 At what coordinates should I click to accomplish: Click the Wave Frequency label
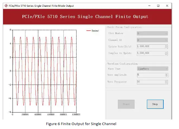(x=117, y=82)
